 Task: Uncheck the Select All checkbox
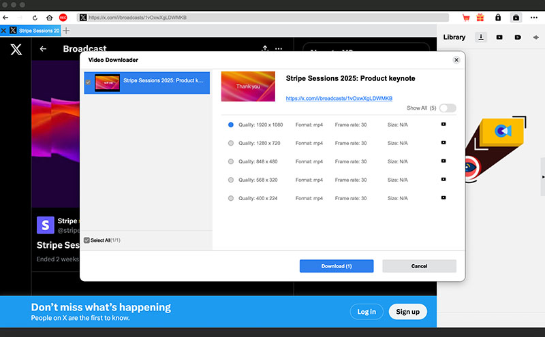[x=87, y=240]
